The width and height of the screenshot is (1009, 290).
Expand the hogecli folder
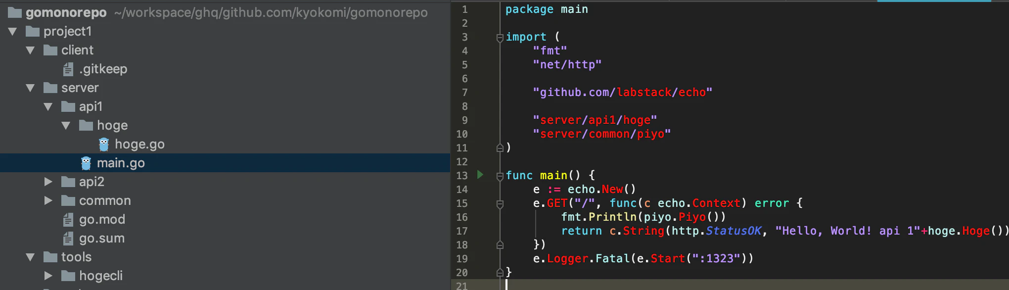(48, 276)
